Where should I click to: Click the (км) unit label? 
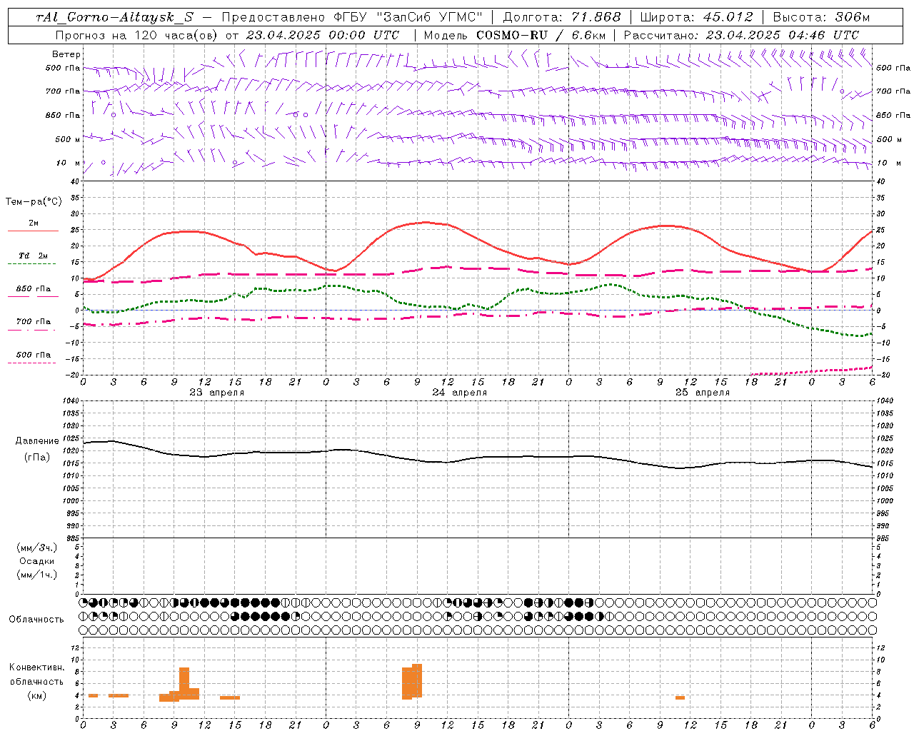pyautogui.click(x=37, y=695)
